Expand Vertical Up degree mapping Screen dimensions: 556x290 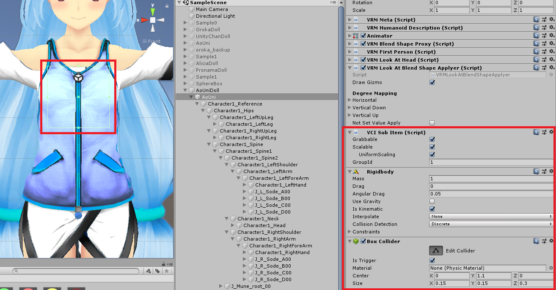pyautogui.click(x=350, y=115)
